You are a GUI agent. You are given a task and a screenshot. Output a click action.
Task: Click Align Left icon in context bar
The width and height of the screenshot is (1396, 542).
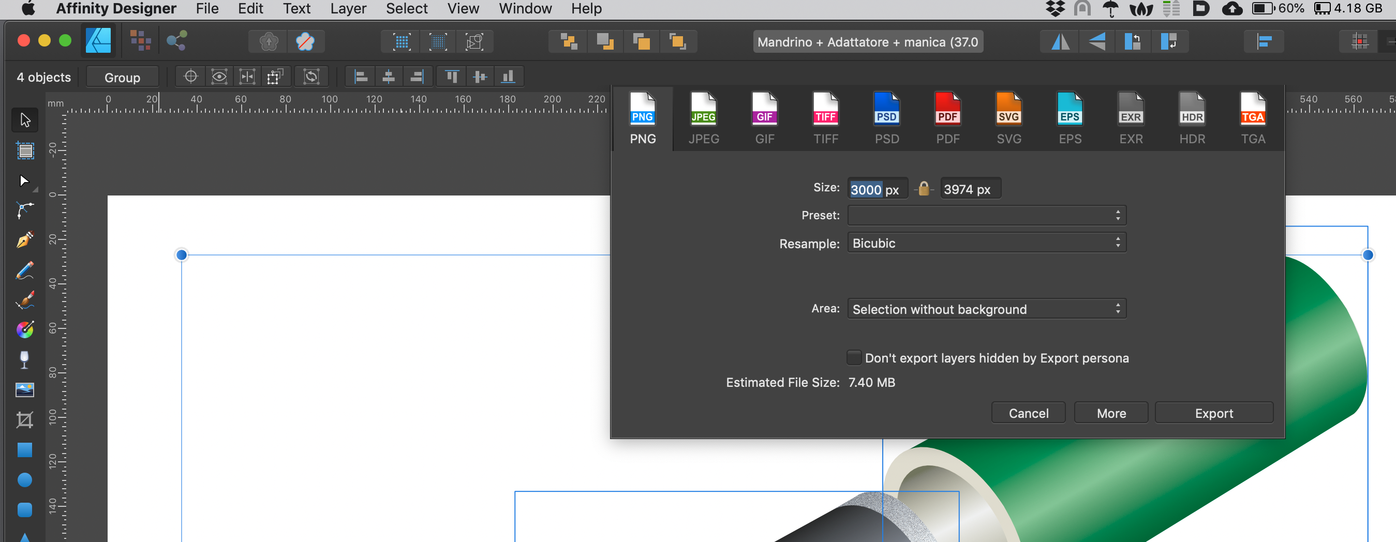[x=361, y=77]
